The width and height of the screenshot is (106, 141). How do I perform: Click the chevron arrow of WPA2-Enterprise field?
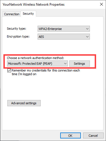coord(87,29)
